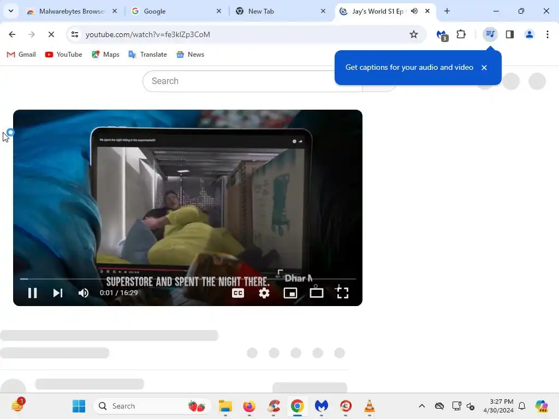Viewport: 559px width, 419px height.
Task: Open the Gmail bookmark
Action: coord(21,55)
